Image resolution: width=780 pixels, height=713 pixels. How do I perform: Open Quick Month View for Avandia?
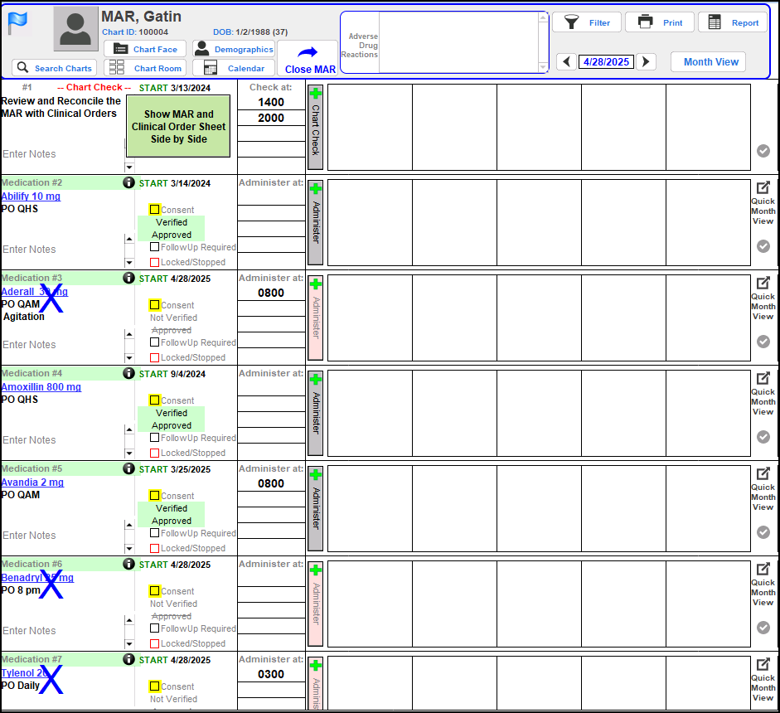[x=763, y=489]
